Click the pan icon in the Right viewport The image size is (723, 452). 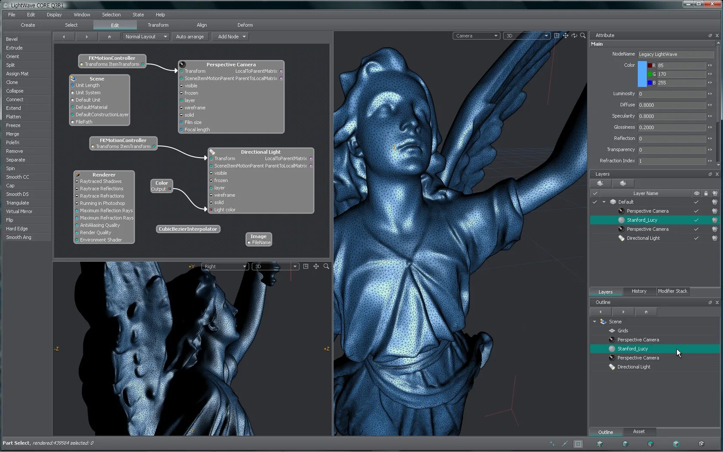pos(316,266)
